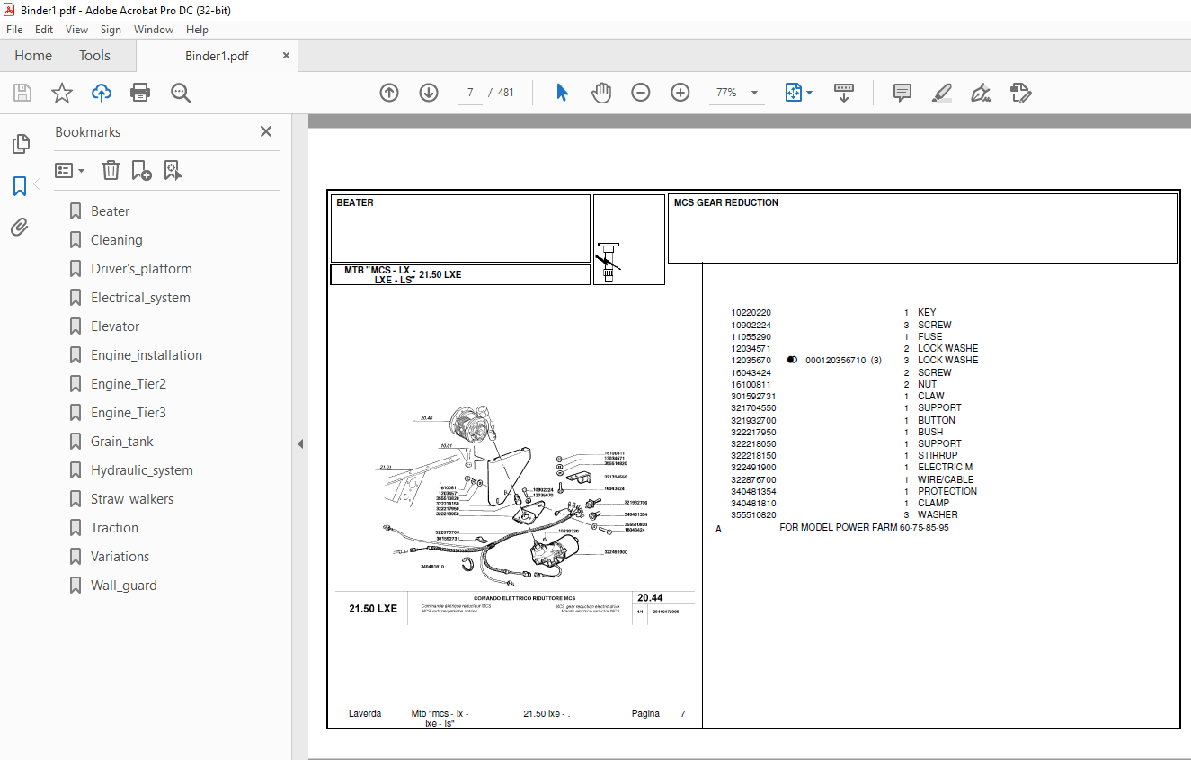Delete selected bookmark trash icon

point(111,170)
